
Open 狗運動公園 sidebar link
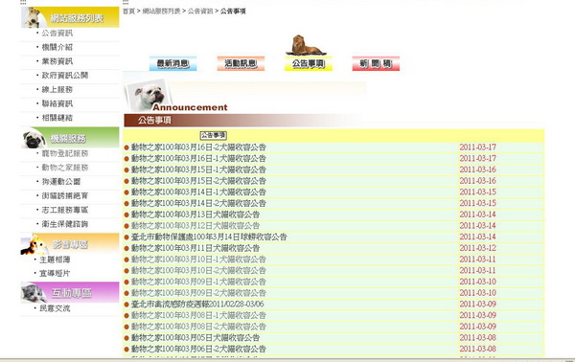click(x=61, y=182)
